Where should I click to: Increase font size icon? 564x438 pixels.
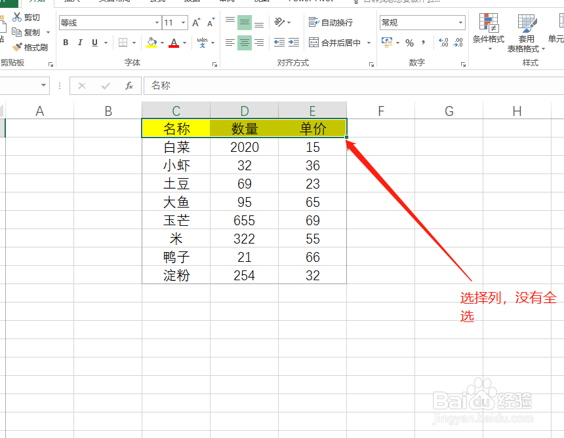(x=196, y=23)
